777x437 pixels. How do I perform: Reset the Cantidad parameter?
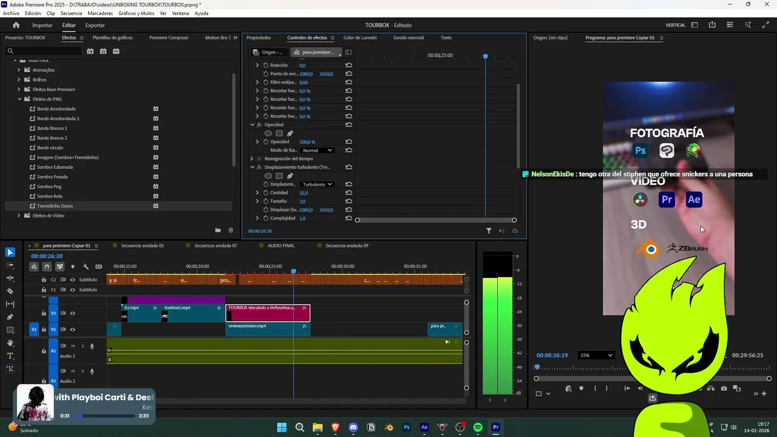pyautogui.click(x=348, y=192)
